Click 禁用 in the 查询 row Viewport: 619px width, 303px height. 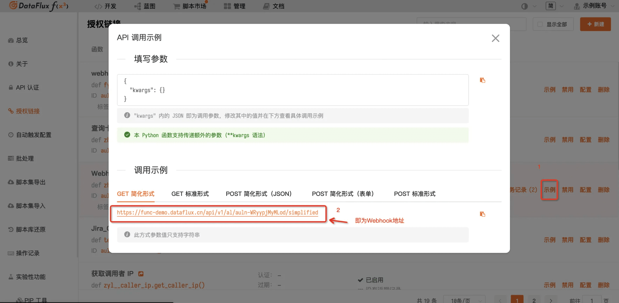click(567, 140)
